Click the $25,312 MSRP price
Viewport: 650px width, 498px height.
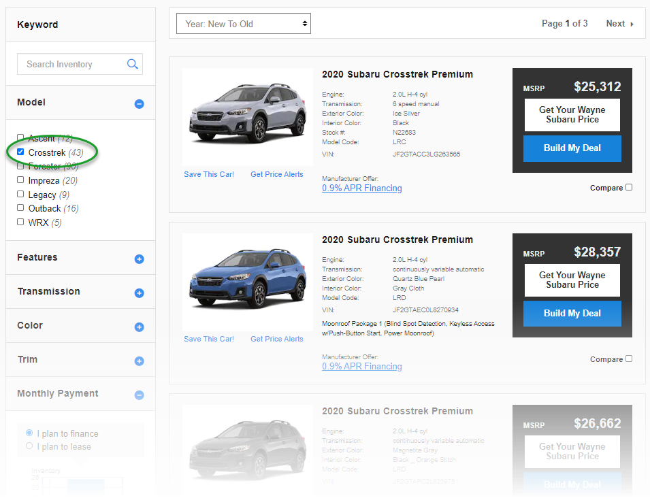tap(598, 86)
